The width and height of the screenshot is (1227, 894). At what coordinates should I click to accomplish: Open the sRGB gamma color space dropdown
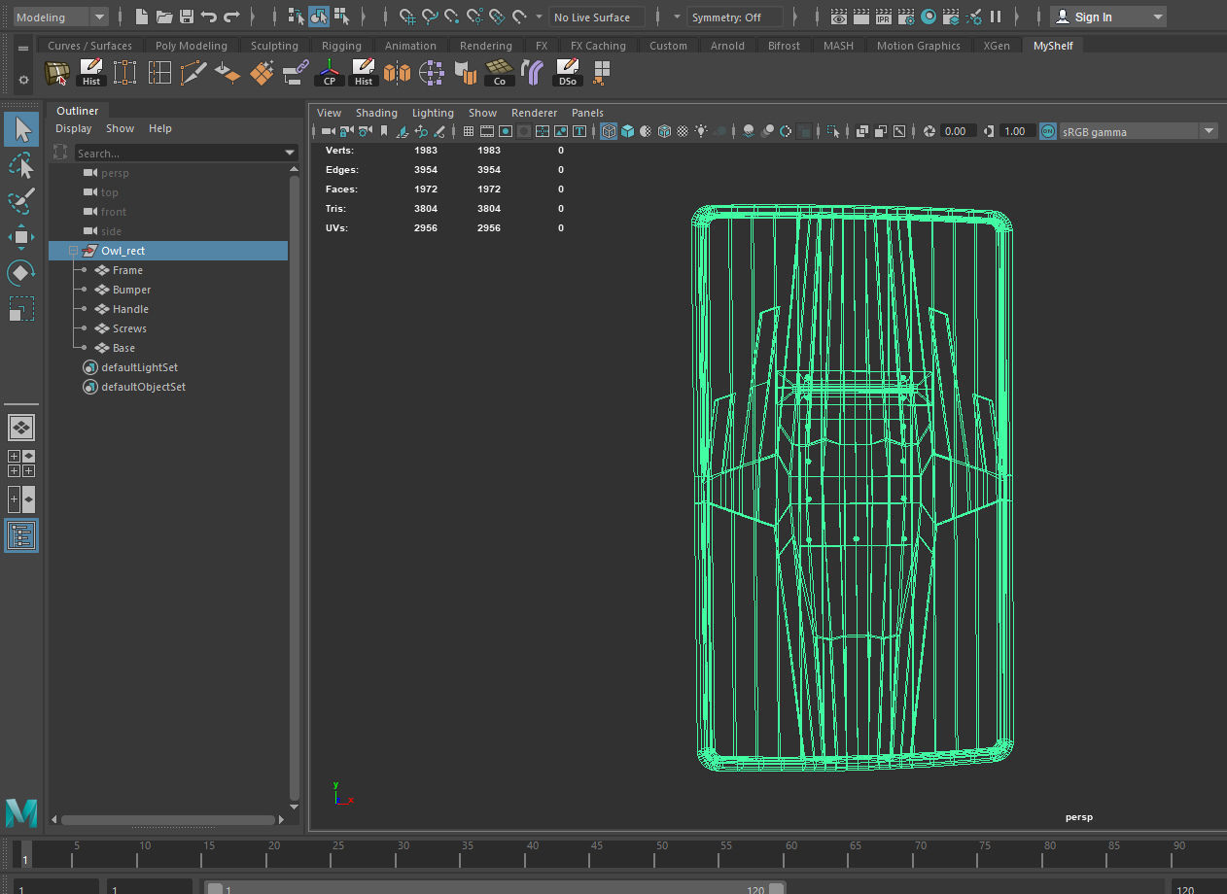coord(1209,131)
